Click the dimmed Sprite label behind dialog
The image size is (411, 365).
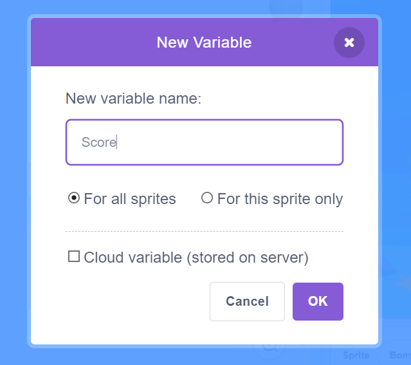tap(356, 355)
